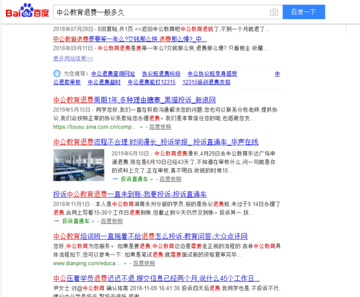Open suggestion 12315培训退费支招
Viewport: 360px width, 297px height.
pyautogui.click(x=206, y=82)
